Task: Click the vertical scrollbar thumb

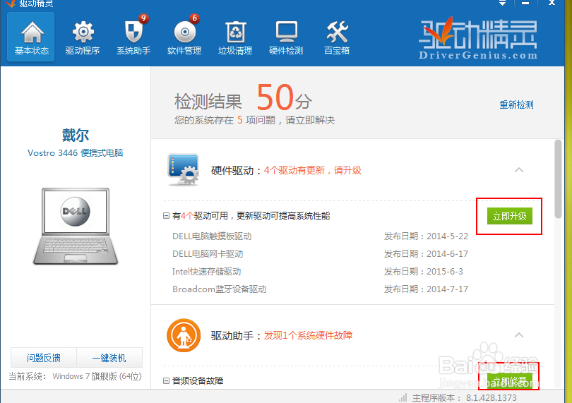Action: tap(558, 179)
